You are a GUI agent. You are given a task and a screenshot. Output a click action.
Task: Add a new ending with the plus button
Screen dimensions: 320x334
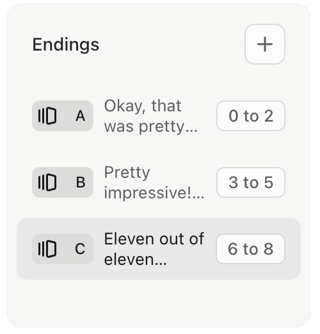tap(265, 44)
